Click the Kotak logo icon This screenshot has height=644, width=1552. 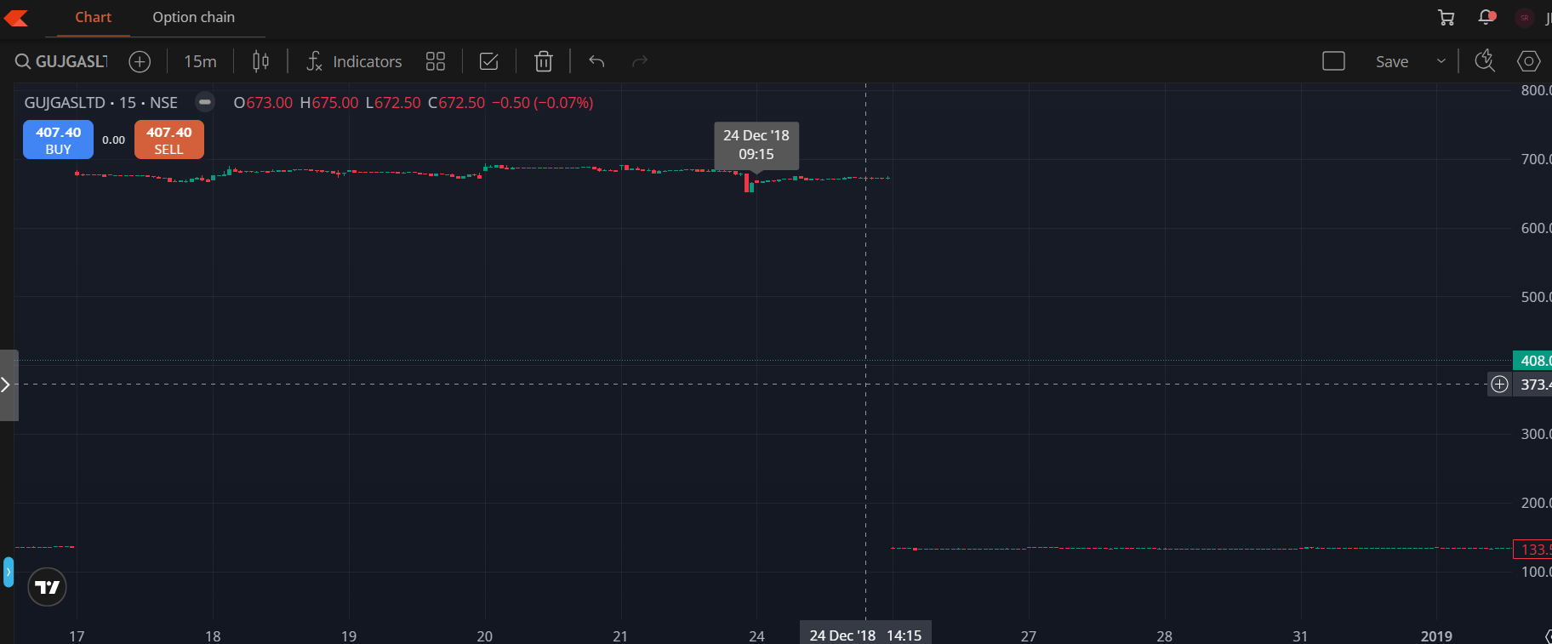[x=16, y=18]
